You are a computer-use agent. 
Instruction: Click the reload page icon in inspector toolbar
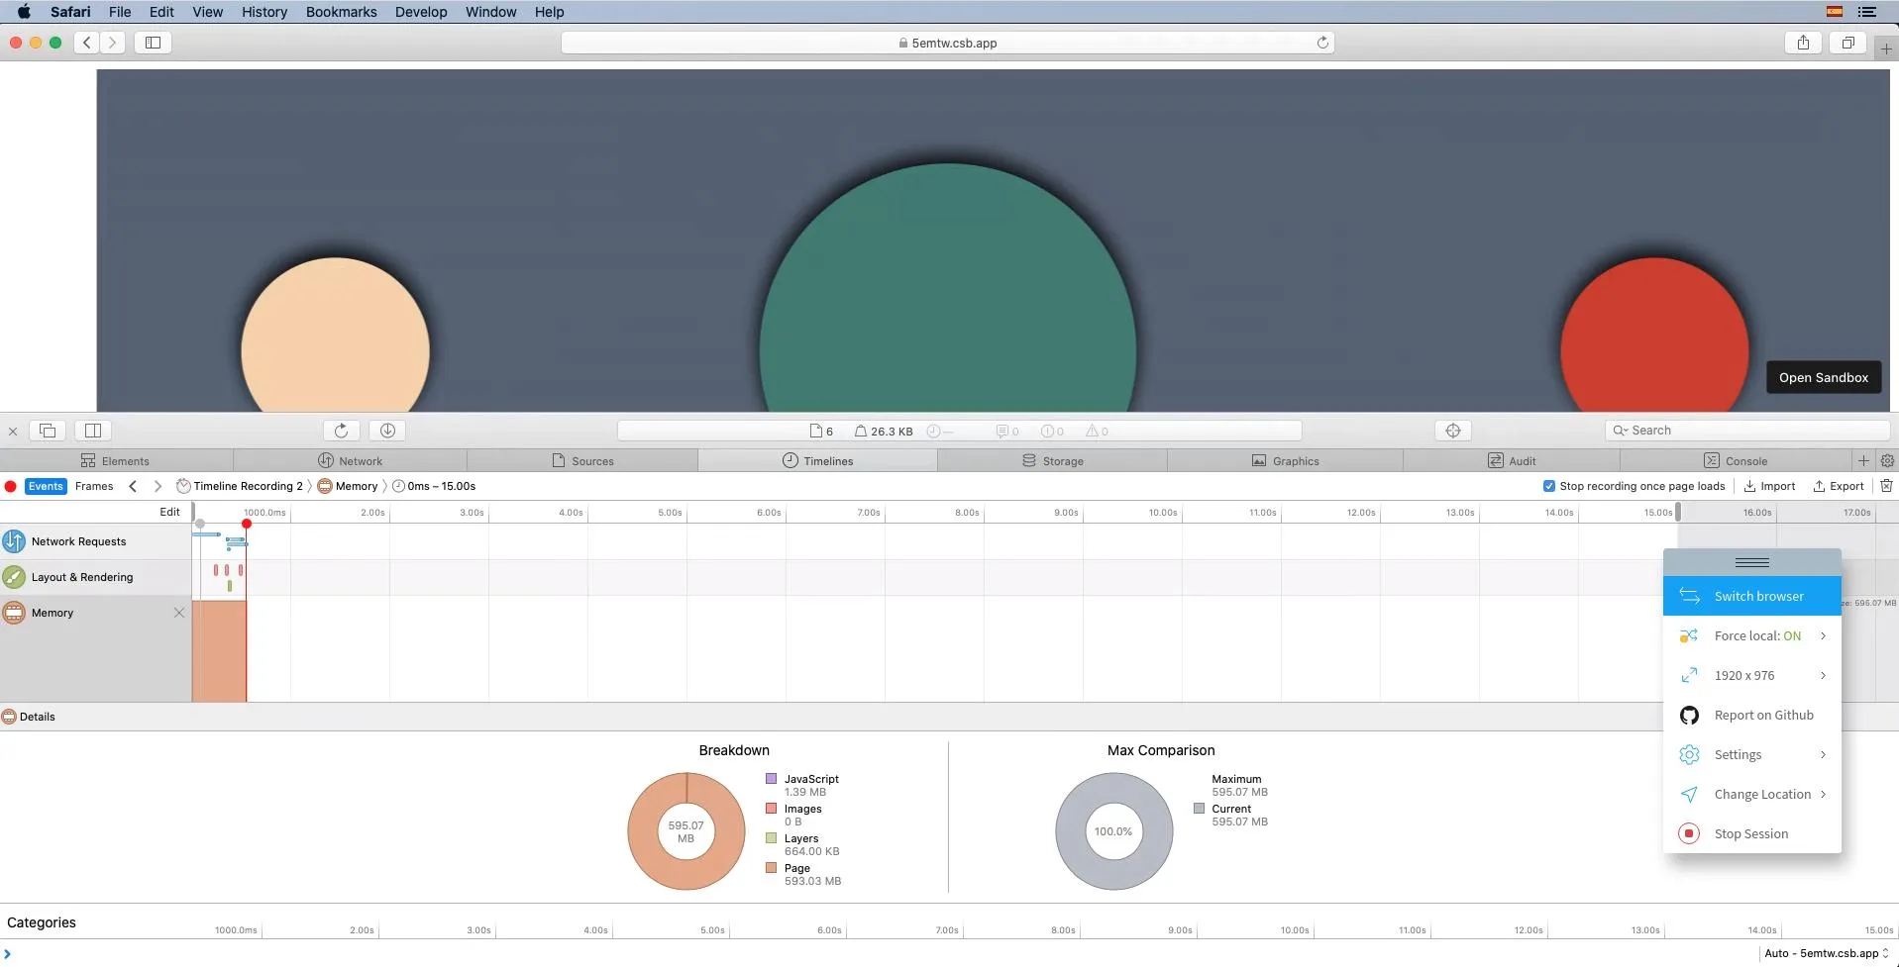click(341, 431)
